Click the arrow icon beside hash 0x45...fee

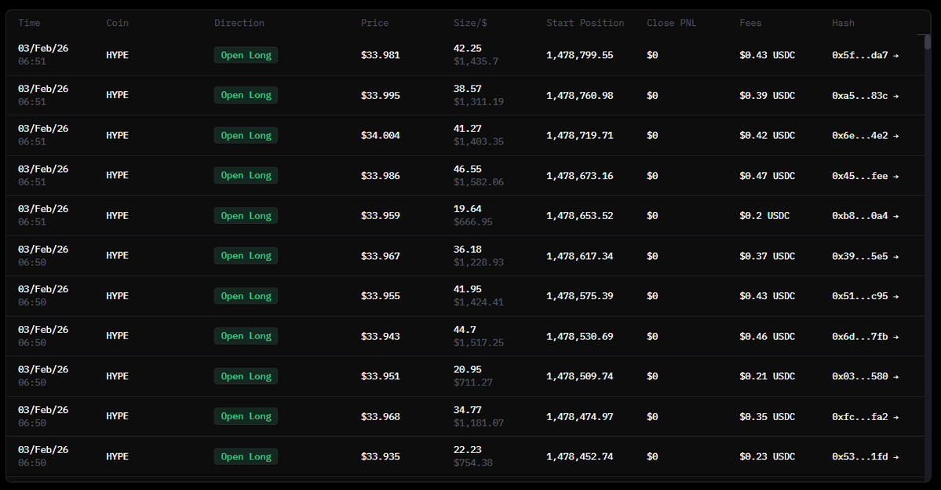pyautogui.click(x=895, y=176)
